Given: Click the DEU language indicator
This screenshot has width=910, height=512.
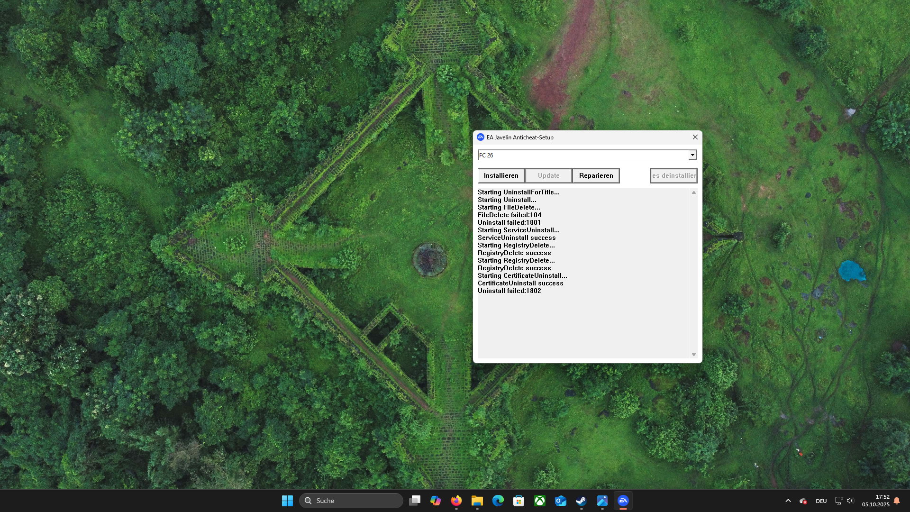Looking at the screenshot, I should pyautogui.click(x=821, y=501).
